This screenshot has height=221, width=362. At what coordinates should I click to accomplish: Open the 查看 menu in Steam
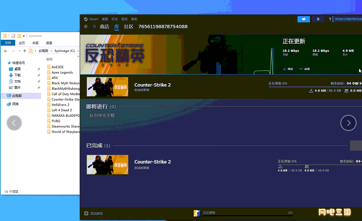click(x=105, y=19)
